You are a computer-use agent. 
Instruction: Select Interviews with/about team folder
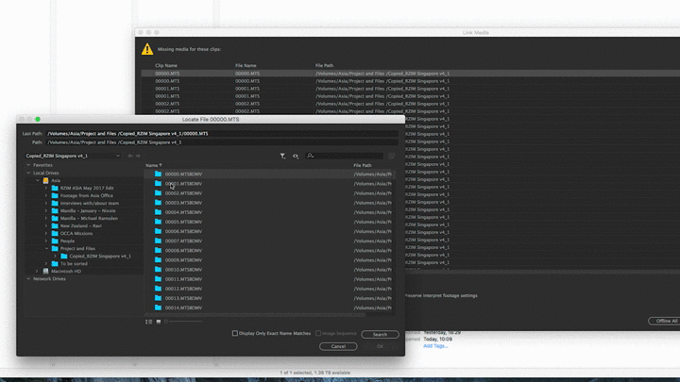90,203
